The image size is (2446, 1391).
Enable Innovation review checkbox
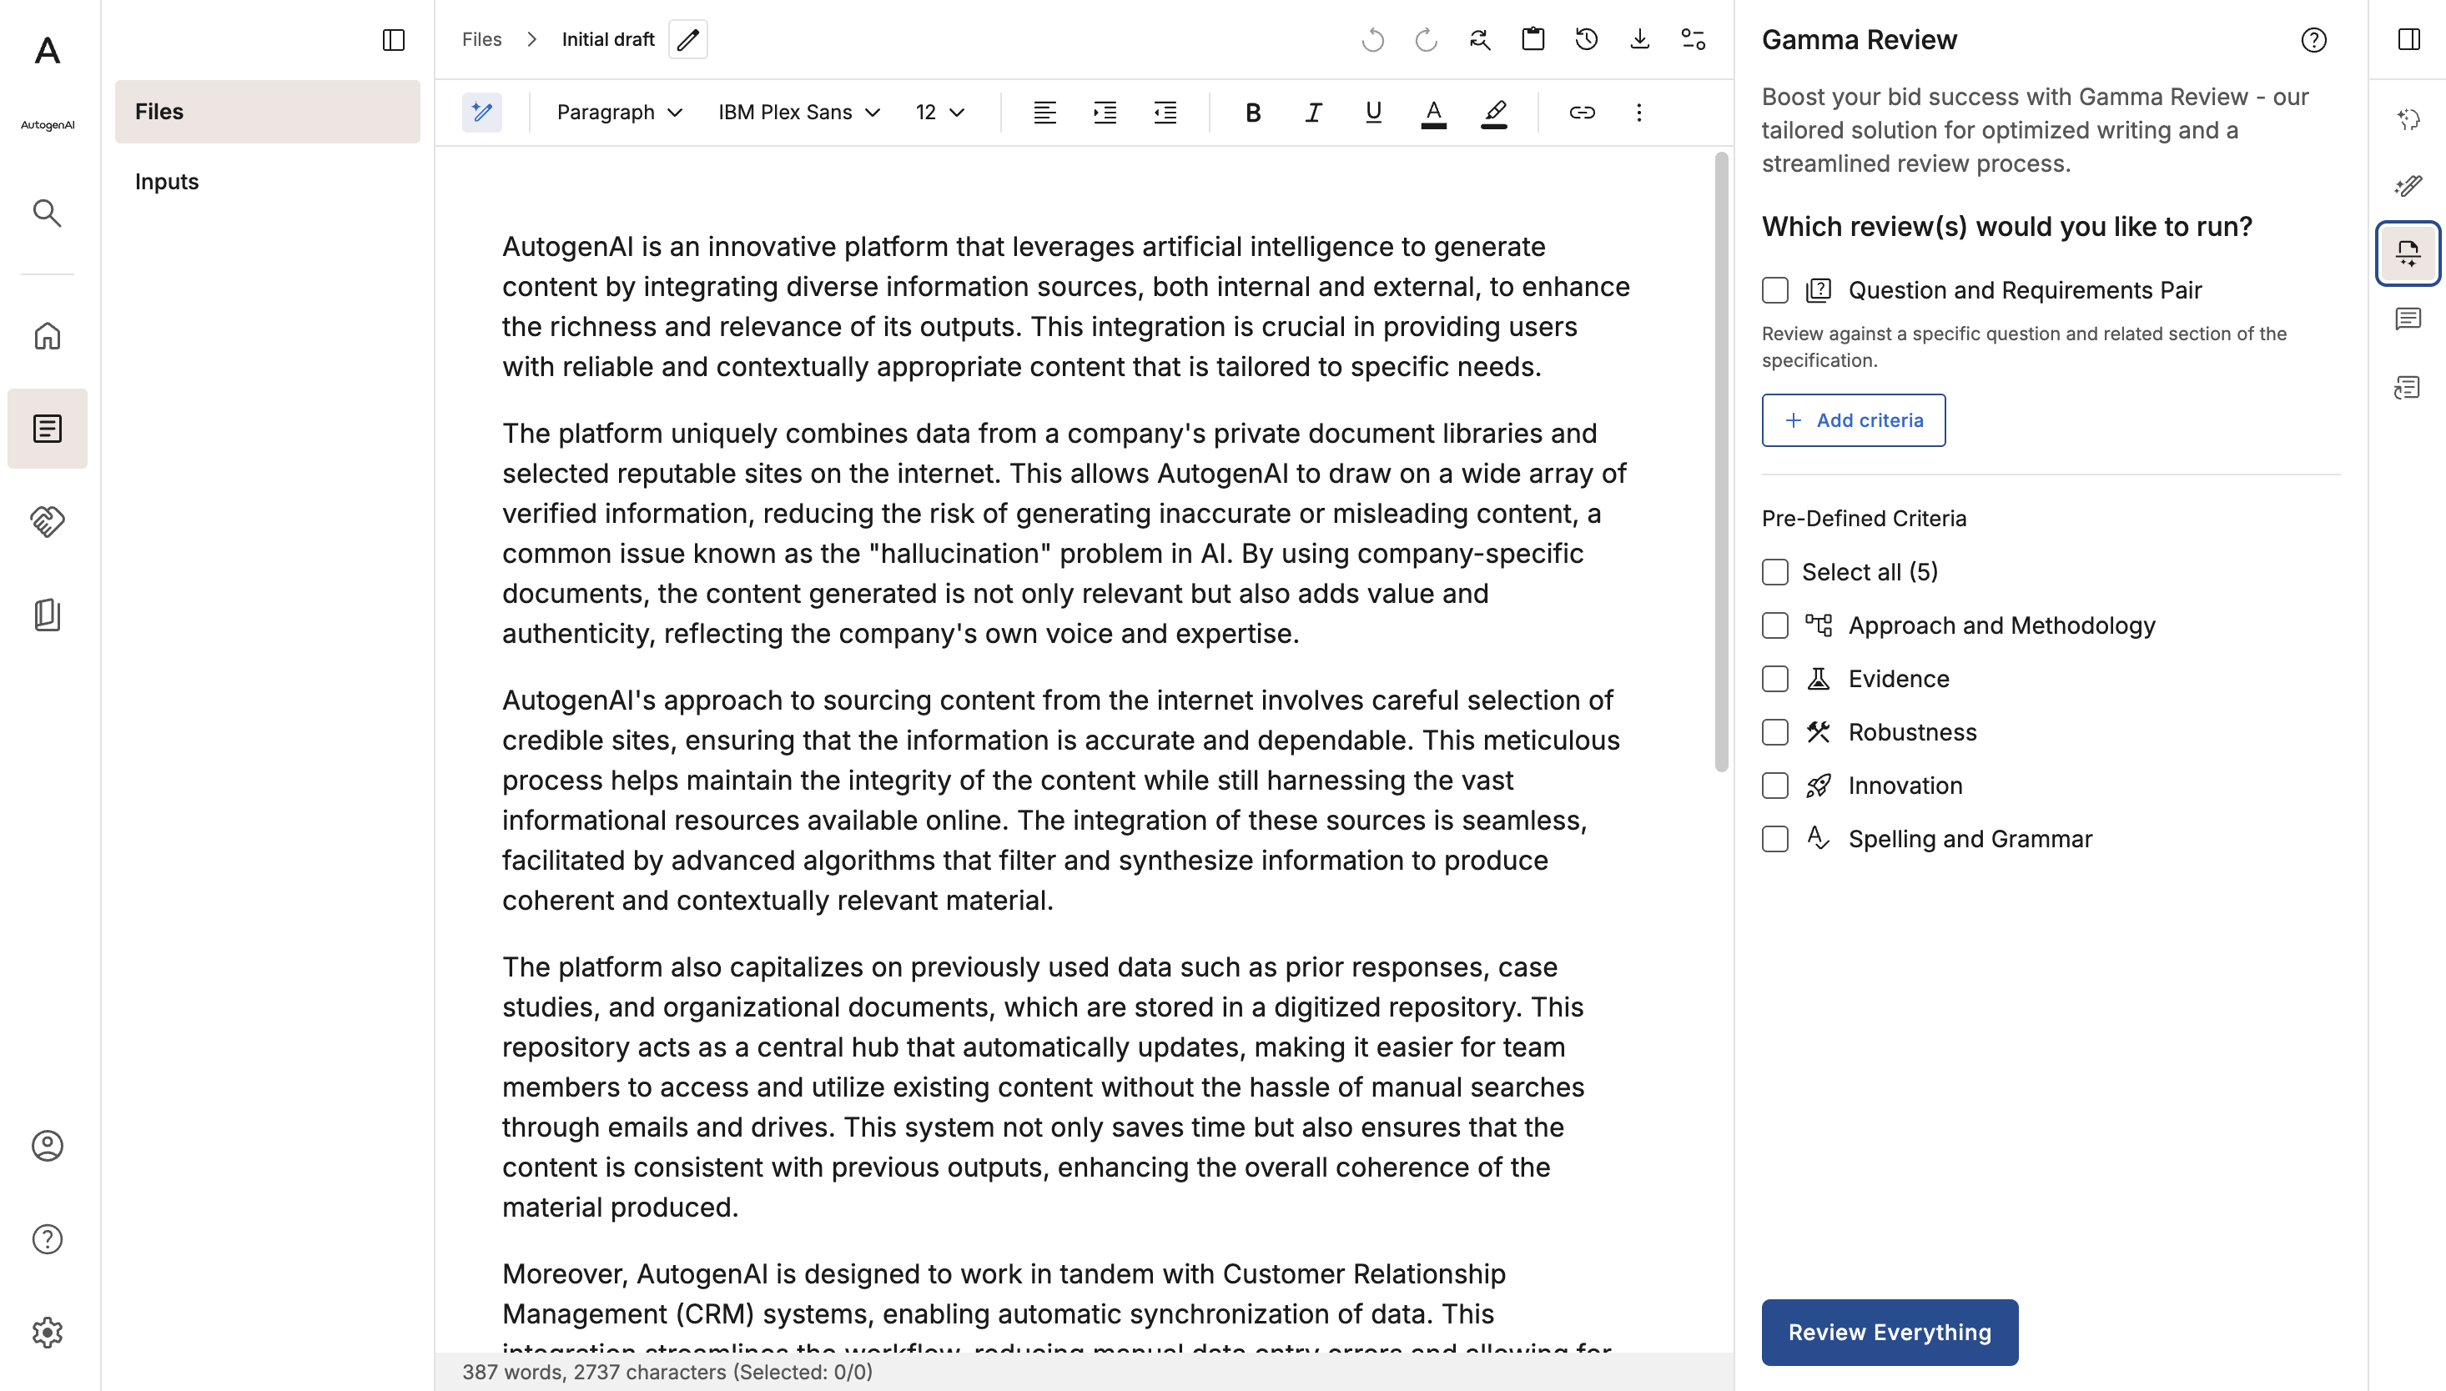(x=1775, y=786)
